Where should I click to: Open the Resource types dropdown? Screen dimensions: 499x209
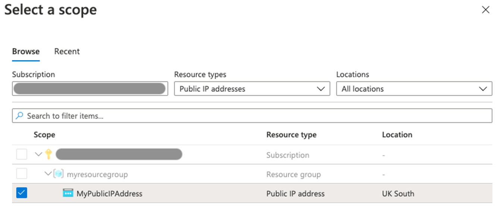(252, 89)
